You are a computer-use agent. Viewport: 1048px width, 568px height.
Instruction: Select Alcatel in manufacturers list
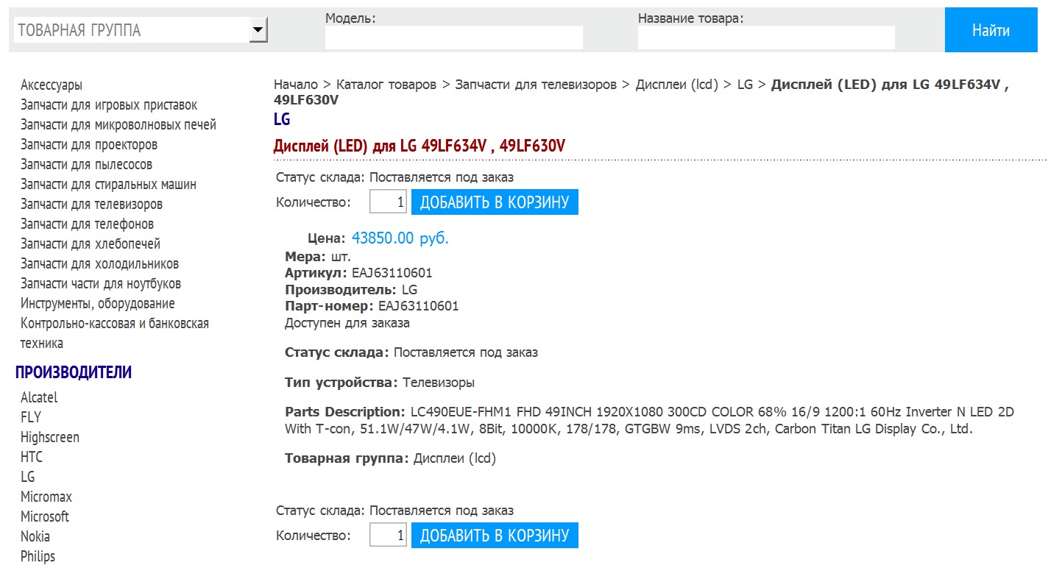tap(39, 398)
